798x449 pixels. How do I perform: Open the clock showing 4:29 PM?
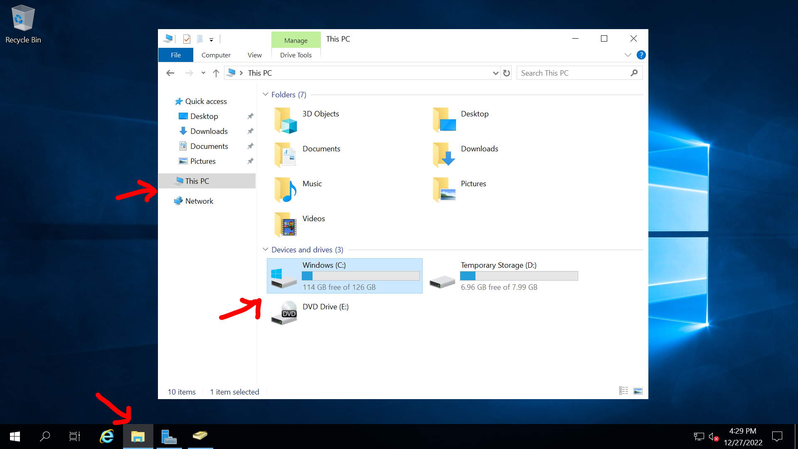[x=743, y=437]
